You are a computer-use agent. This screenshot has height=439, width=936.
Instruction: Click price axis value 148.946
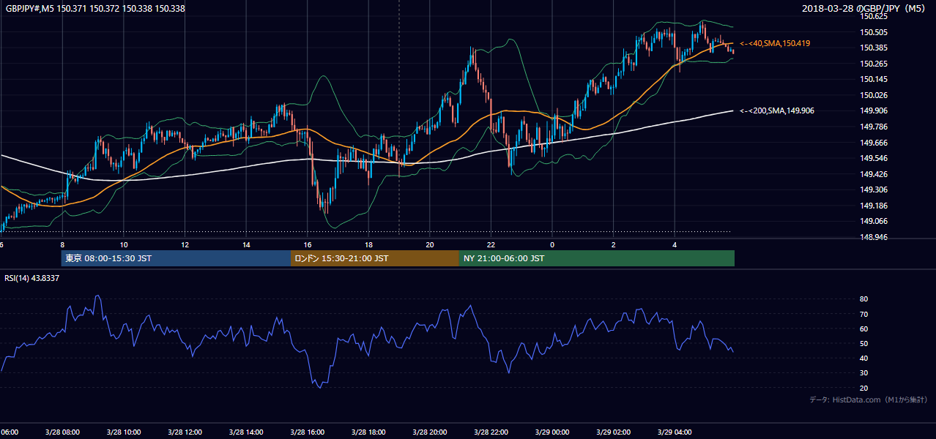point(874,237)
